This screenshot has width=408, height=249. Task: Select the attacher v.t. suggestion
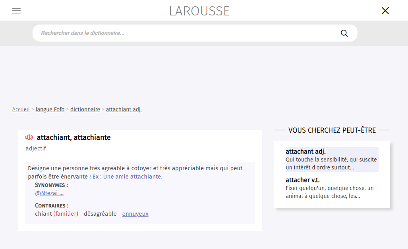pyautogui.click(x=303, y=180)
